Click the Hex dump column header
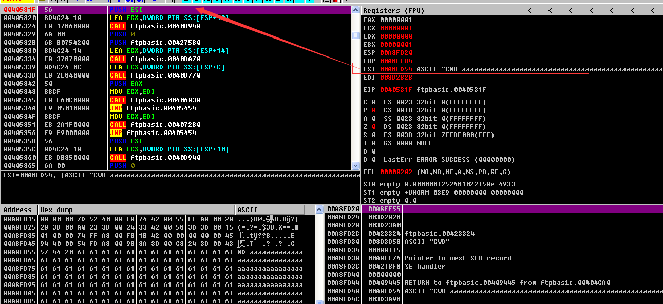Image resolution: width=663 pixels, height=304 pixels. 56,210
